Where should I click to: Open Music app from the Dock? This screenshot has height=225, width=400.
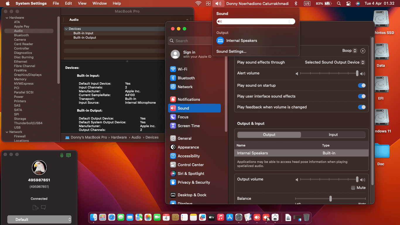[x=221, y=217]
